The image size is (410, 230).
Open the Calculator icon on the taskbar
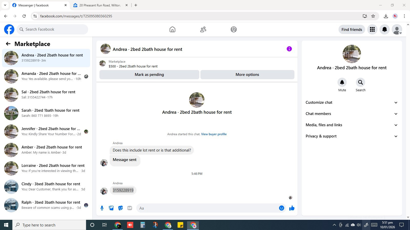(143, 225)
